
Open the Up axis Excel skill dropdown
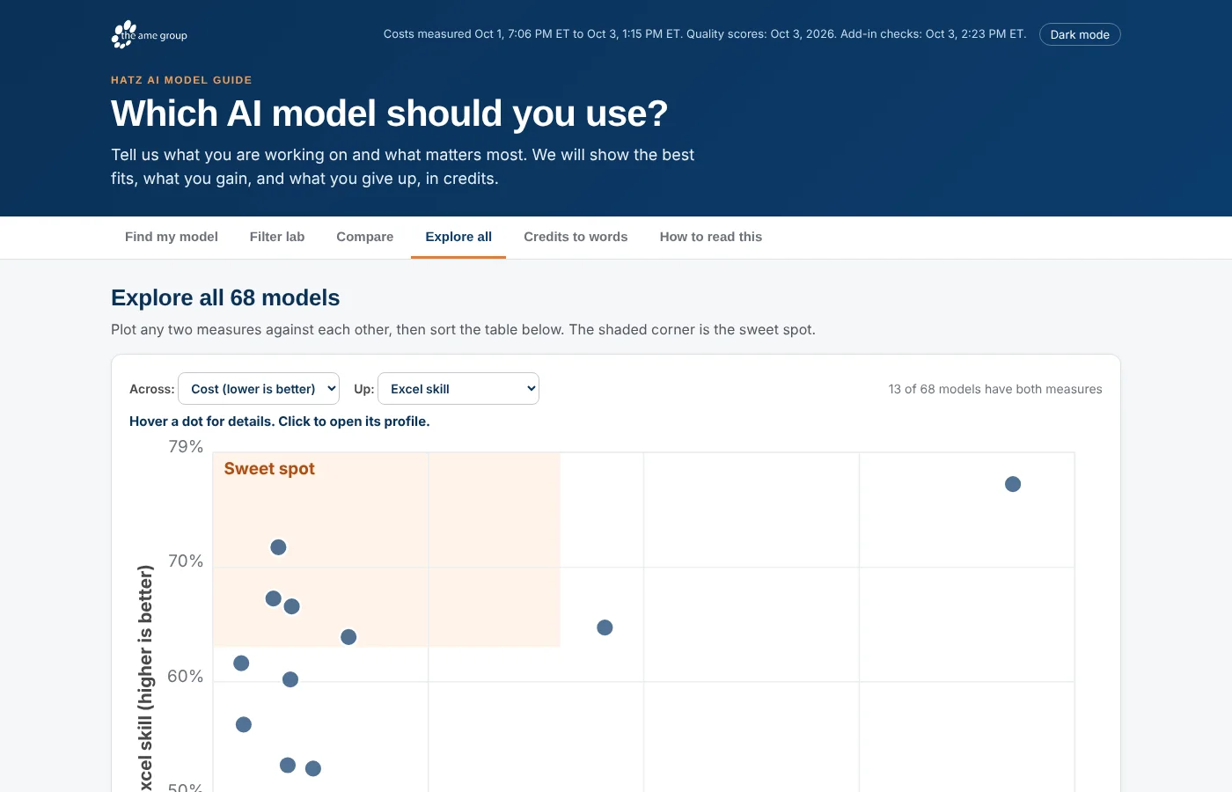coord(458,389)
